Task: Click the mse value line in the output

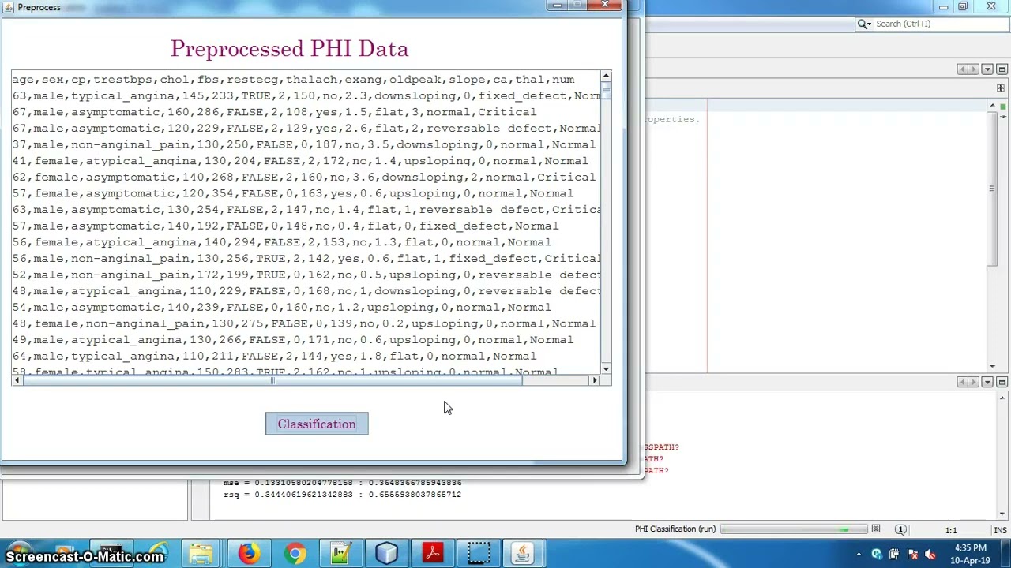Action: coord(342,483)
